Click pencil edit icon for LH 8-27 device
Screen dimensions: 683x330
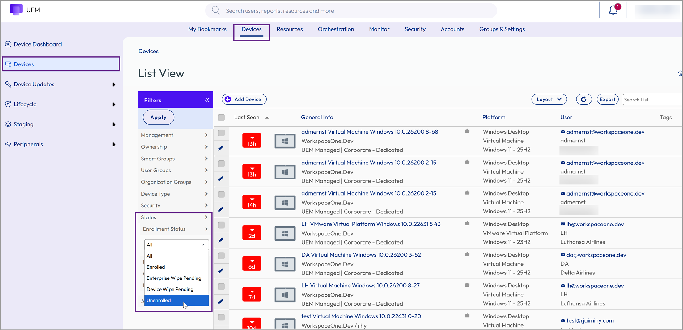tap(221, 302)
